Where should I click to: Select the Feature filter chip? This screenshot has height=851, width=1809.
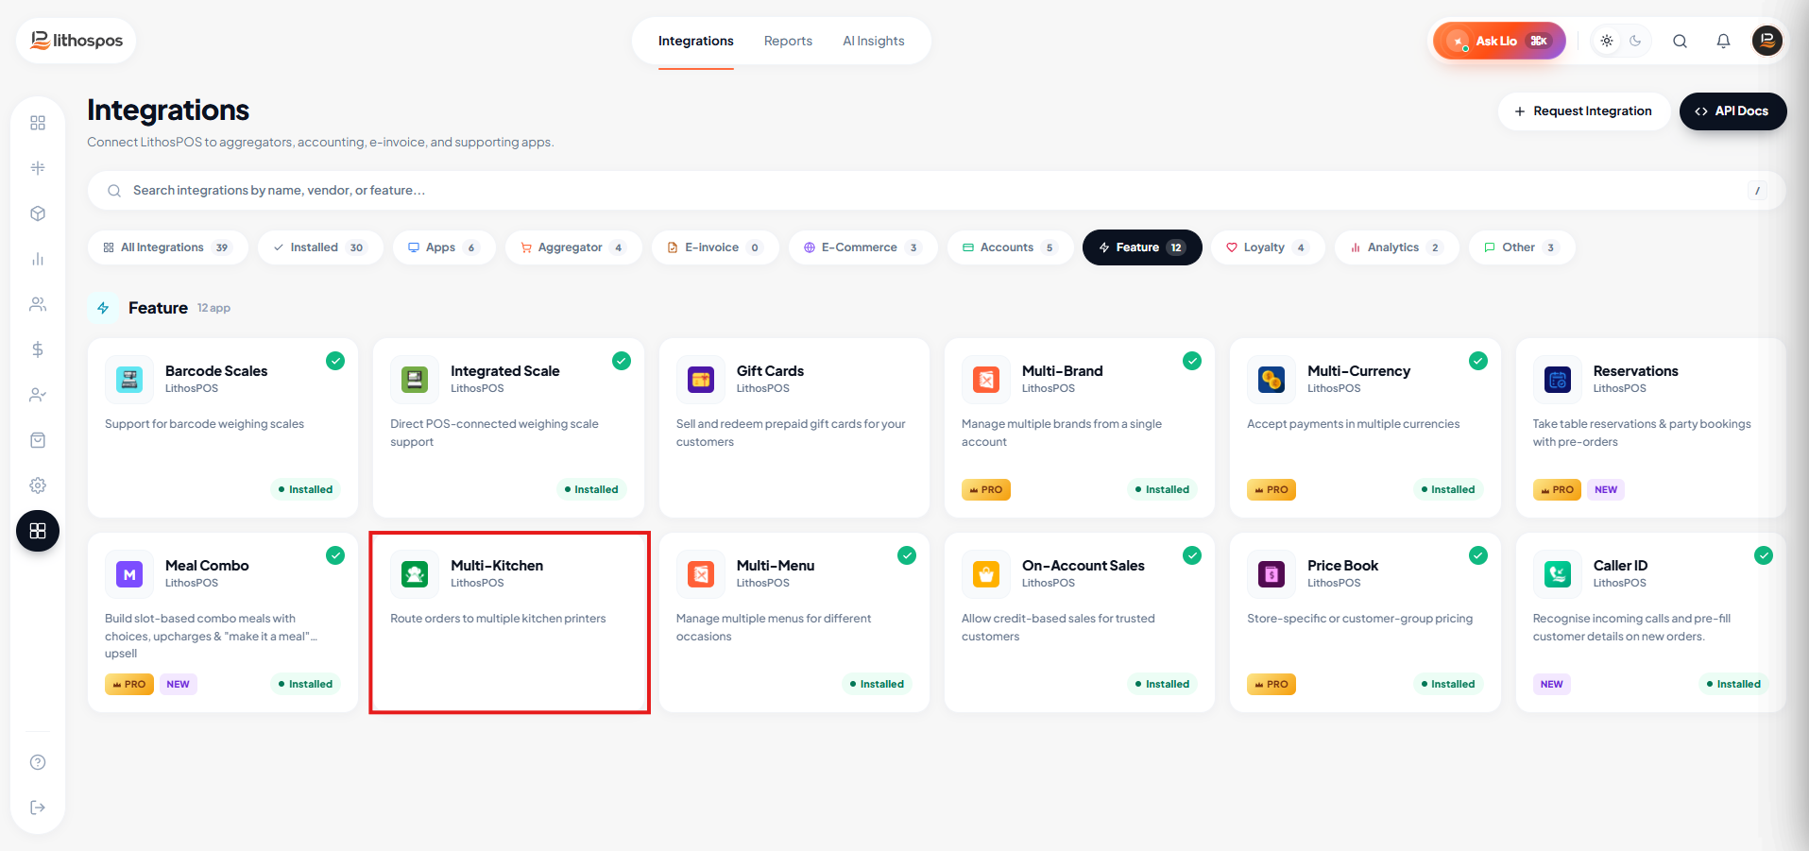tap(1142, 247)
